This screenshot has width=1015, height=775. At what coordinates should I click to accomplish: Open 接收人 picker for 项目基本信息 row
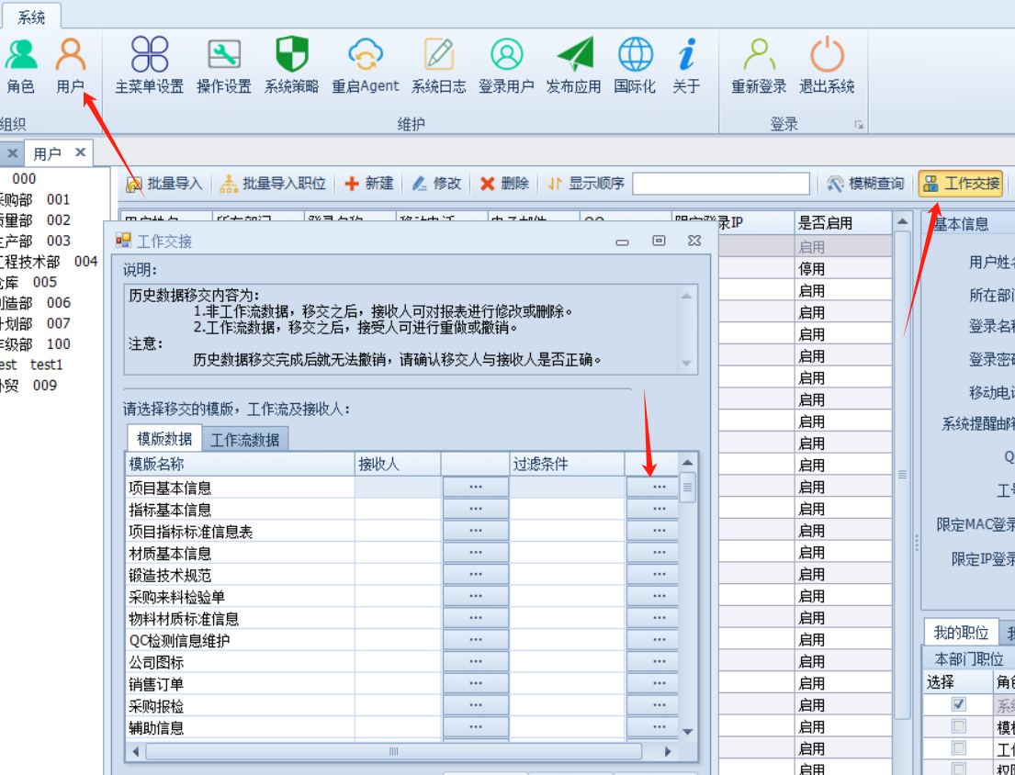(475, 487)
